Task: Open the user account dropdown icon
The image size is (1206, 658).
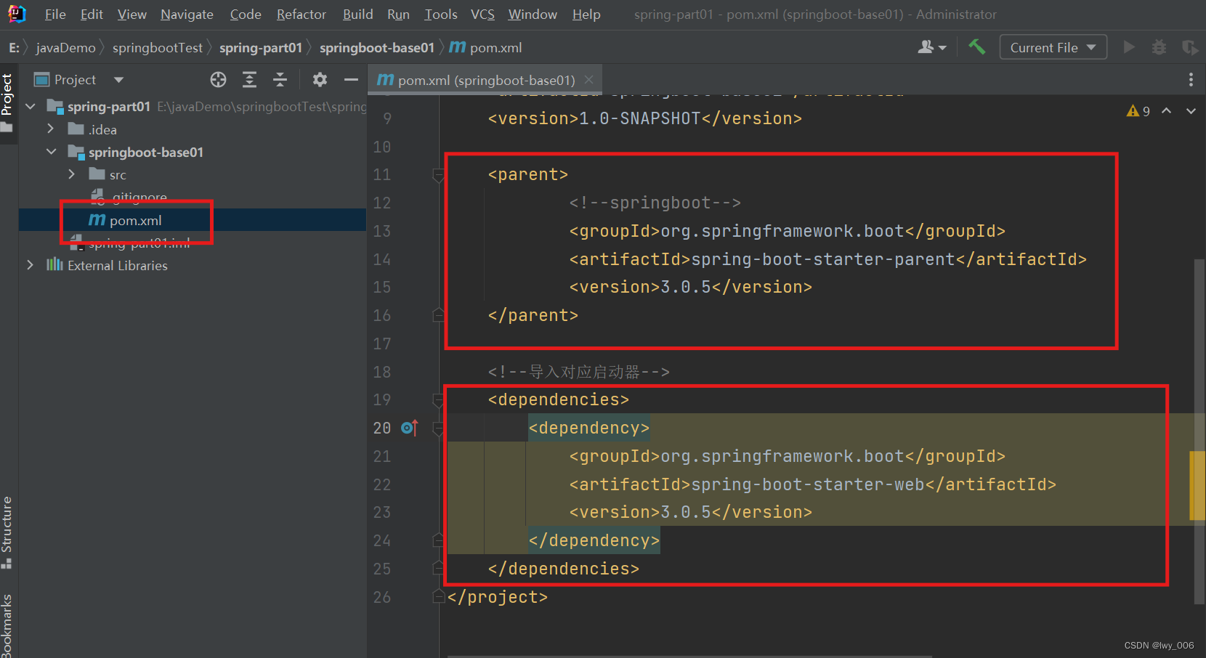Action: [932, 47]
